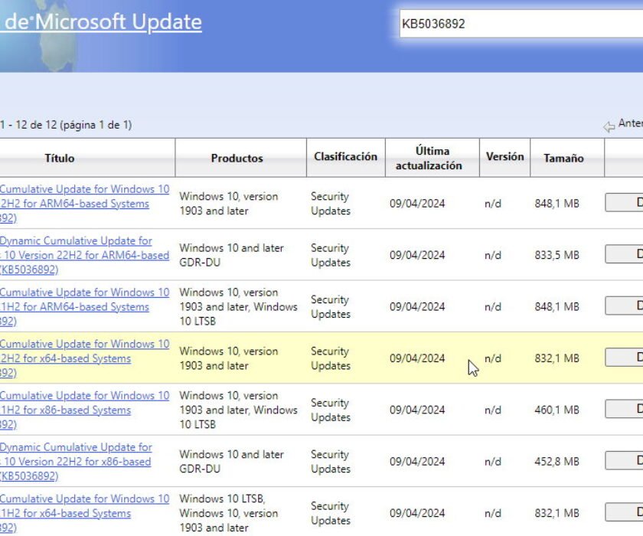643x536 pixels.
Task: Sort results by the Productos column header
Action: (237, 159)
